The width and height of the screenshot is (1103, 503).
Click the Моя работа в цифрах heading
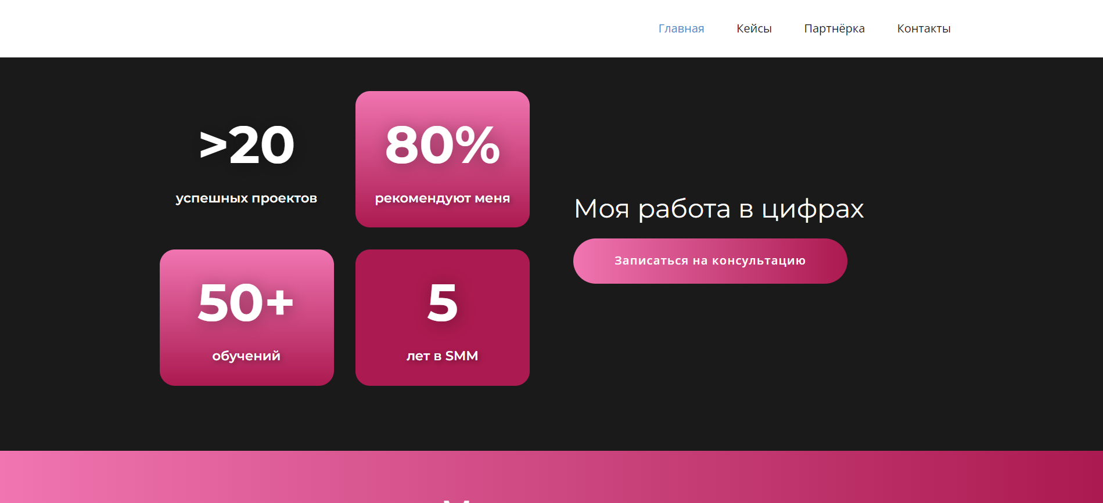point(719,208)
